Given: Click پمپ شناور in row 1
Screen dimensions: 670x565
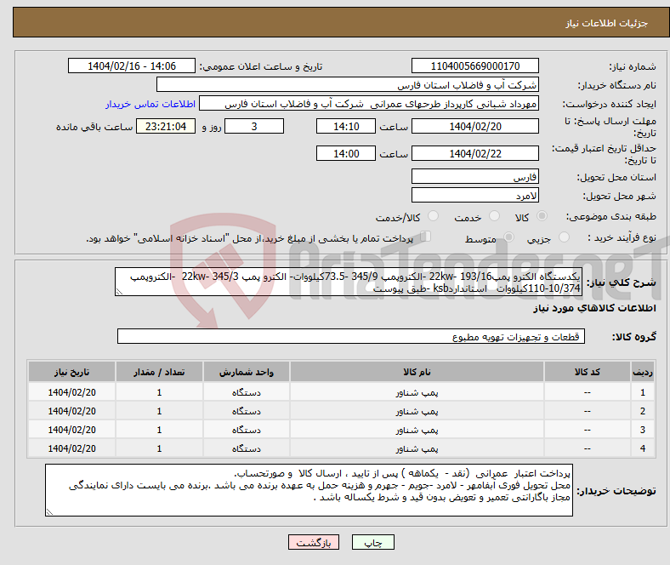Looking at the screenshot, I should coord(417,392).
